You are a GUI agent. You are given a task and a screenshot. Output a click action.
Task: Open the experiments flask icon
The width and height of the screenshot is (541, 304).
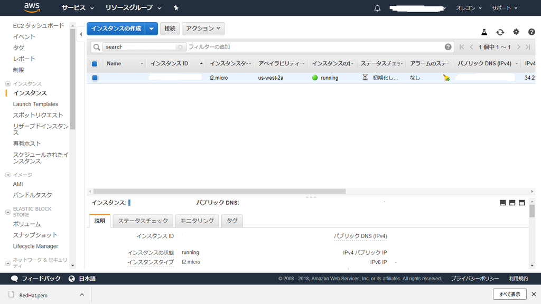[x=484, y=32]
